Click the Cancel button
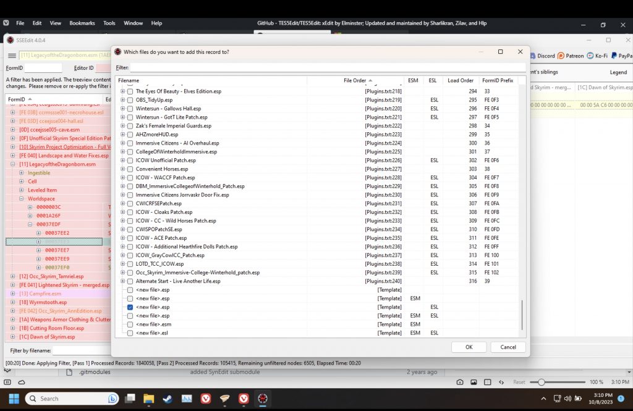This screenshot has width=633, height=411. tap(508, 347)
